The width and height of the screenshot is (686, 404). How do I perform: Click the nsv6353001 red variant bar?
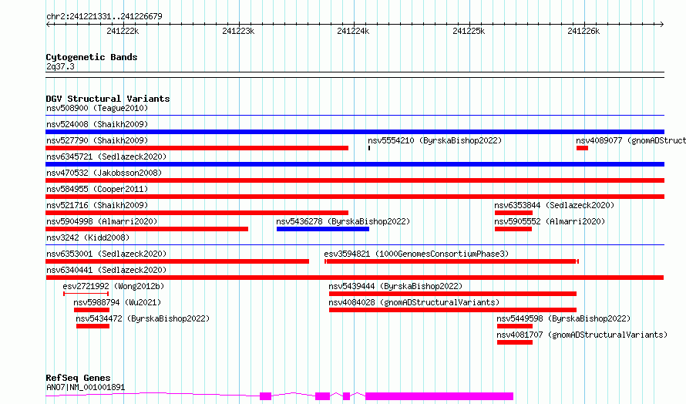(177, 261)
